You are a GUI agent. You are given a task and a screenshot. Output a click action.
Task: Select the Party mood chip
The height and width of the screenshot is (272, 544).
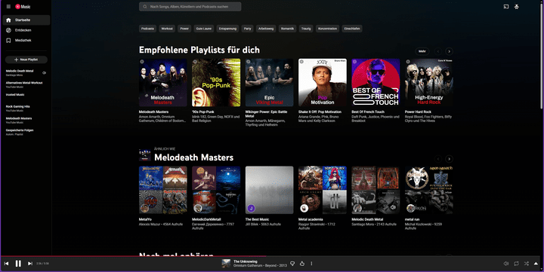click(x=247, y=29)
